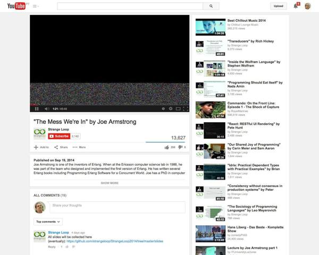Open the Share tab below the video

(x=61, y=147)
